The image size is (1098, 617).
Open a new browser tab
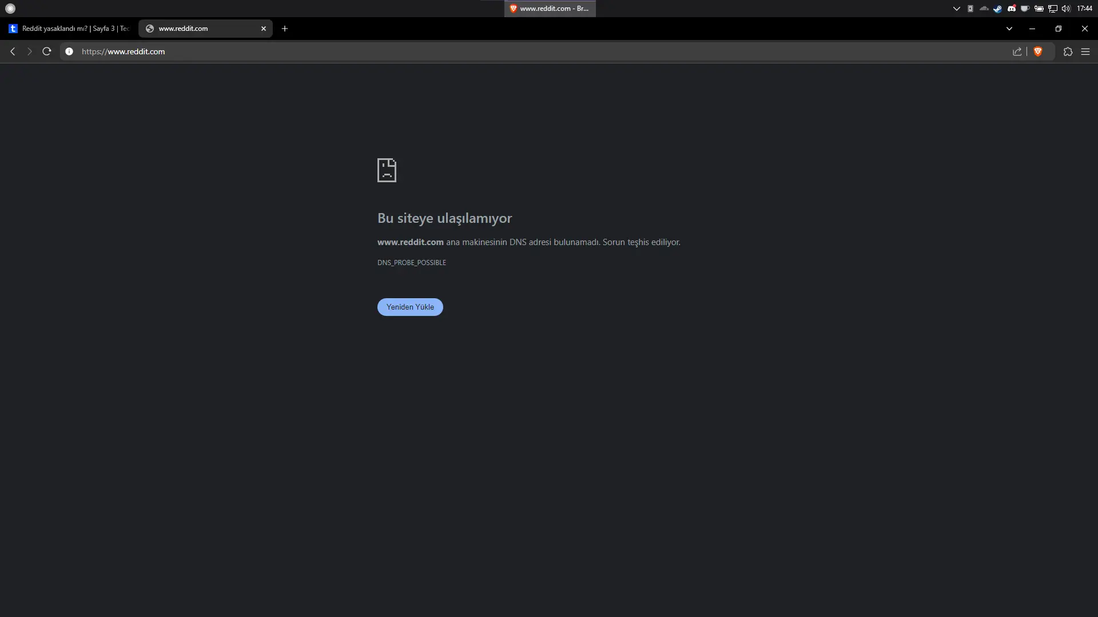pos(285,29)
